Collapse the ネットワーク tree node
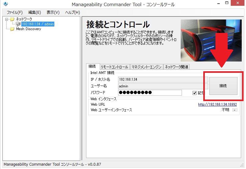246x169 pixels. point(6,19)
